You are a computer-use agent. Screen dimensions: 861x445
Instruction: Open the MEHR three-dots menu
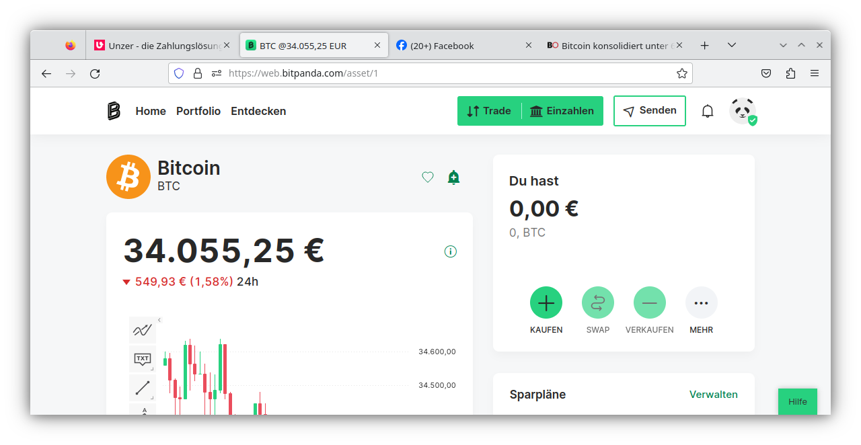701,302
